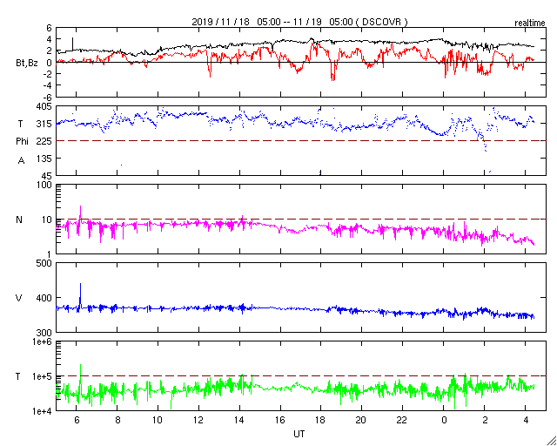
Task: Click the 'T' label beside the 1e+5 tick
Action: point(18,376)
